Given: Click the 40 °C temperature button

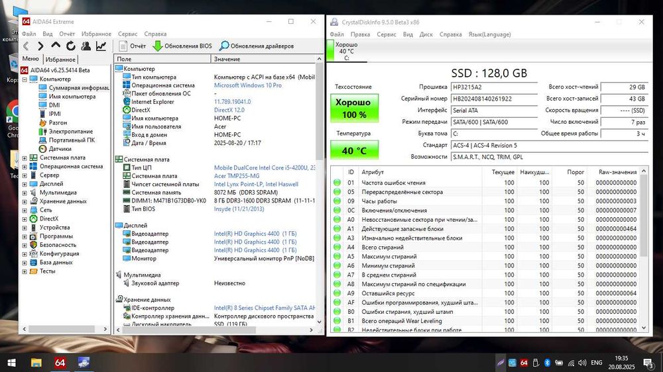Looking at the screenshot, I should 354,150.
